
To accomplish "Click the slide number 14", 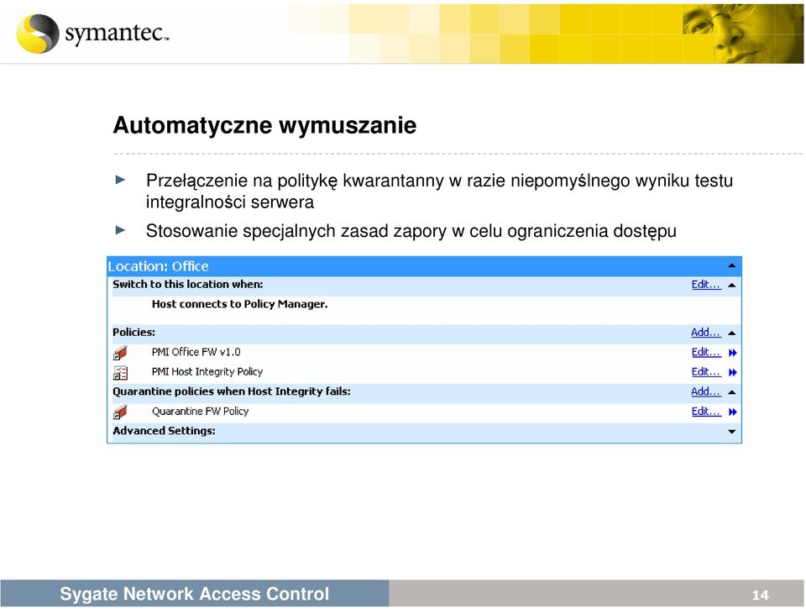I will tap(761, 595).
